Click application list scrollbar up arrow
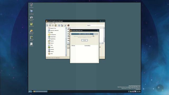This screenshot has width=169, height=95. point(104,28)
